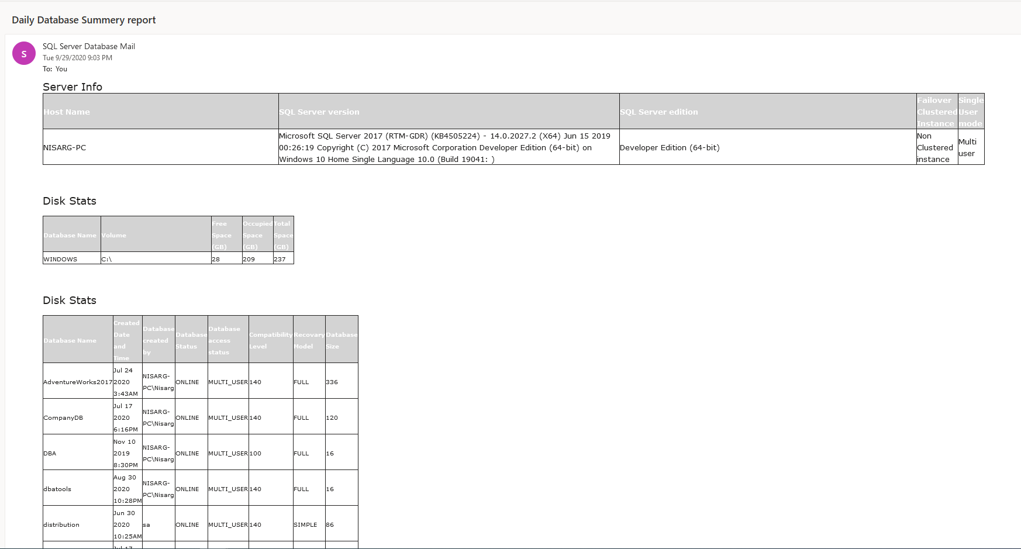The height and width of the screenshot is (549, 1021).
Task: Click the total space value '237'
Action: pos(283,258)
